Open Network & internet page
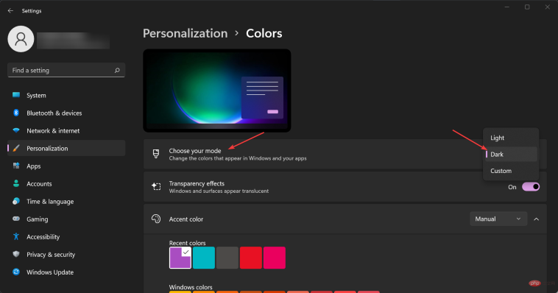The height and width of the screenshot is (293, 558). (x=66, y=130)
